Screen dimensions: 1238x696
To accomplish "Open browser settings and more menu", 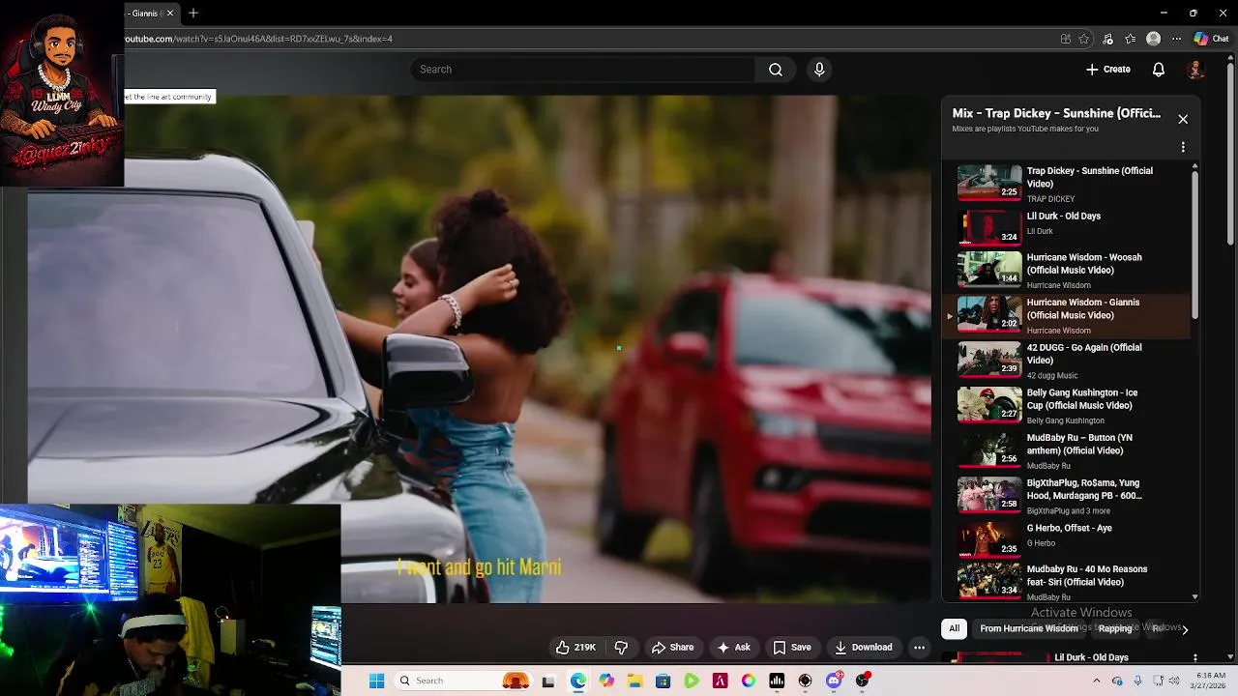I will click(1176, 39).
